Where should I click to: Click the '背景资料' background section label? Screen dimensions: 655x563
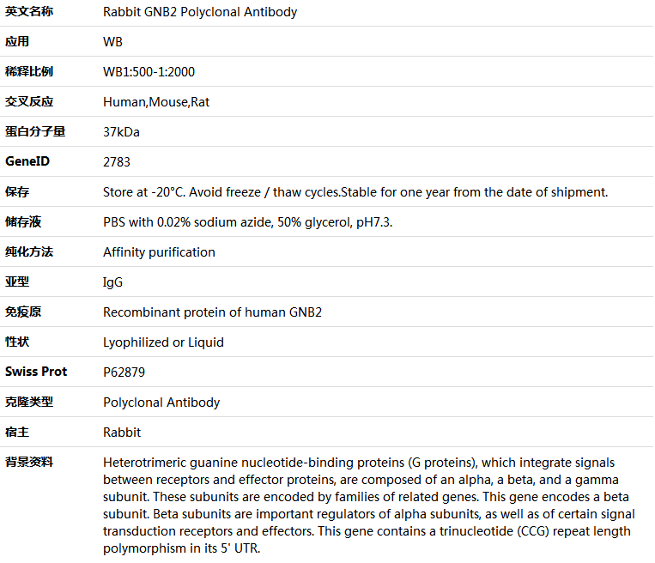28,462
